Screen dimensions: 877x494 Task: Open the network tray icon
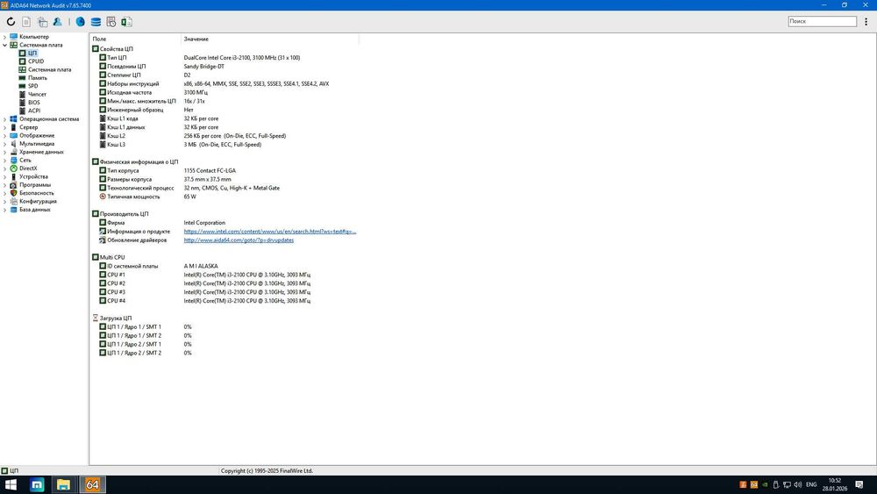click(x=787, y=484)
